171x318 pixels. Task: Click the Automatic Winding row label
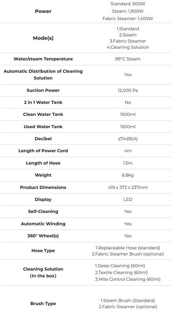[x=43, y=224]
